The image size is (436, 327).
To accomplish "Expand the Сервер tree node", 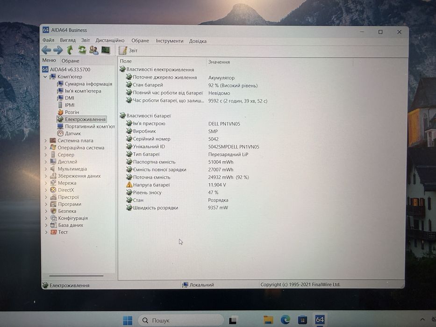I will coord(46,155).
